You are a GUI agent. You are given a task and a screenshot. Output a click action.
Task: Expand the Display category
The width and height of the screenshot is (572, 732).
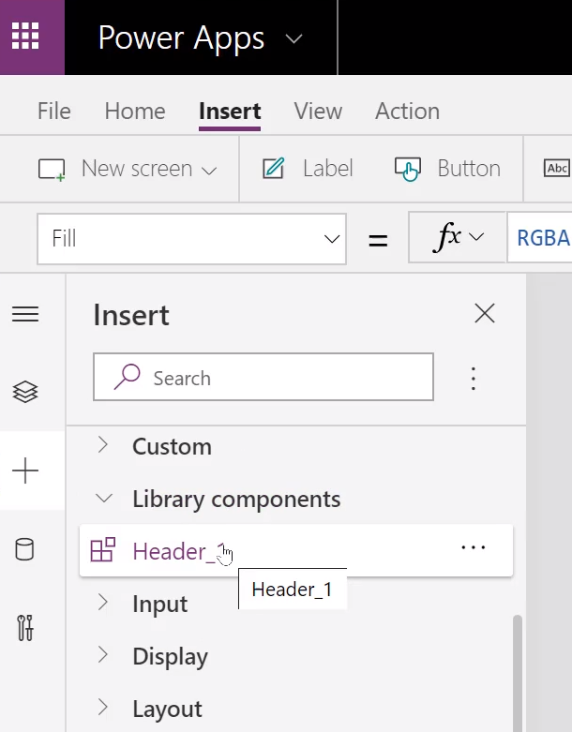[x=104, y=655]
